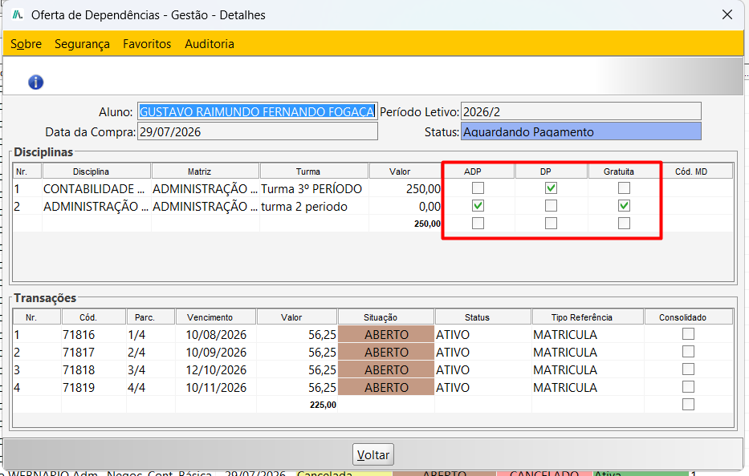Click the Situação column header

tap(386, 317)
